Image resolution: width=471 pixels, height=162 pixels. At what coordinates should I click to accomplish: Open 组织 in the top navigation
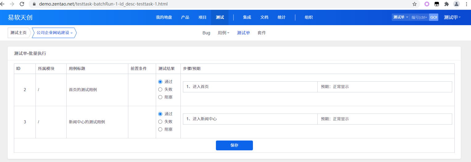point(309,17)
